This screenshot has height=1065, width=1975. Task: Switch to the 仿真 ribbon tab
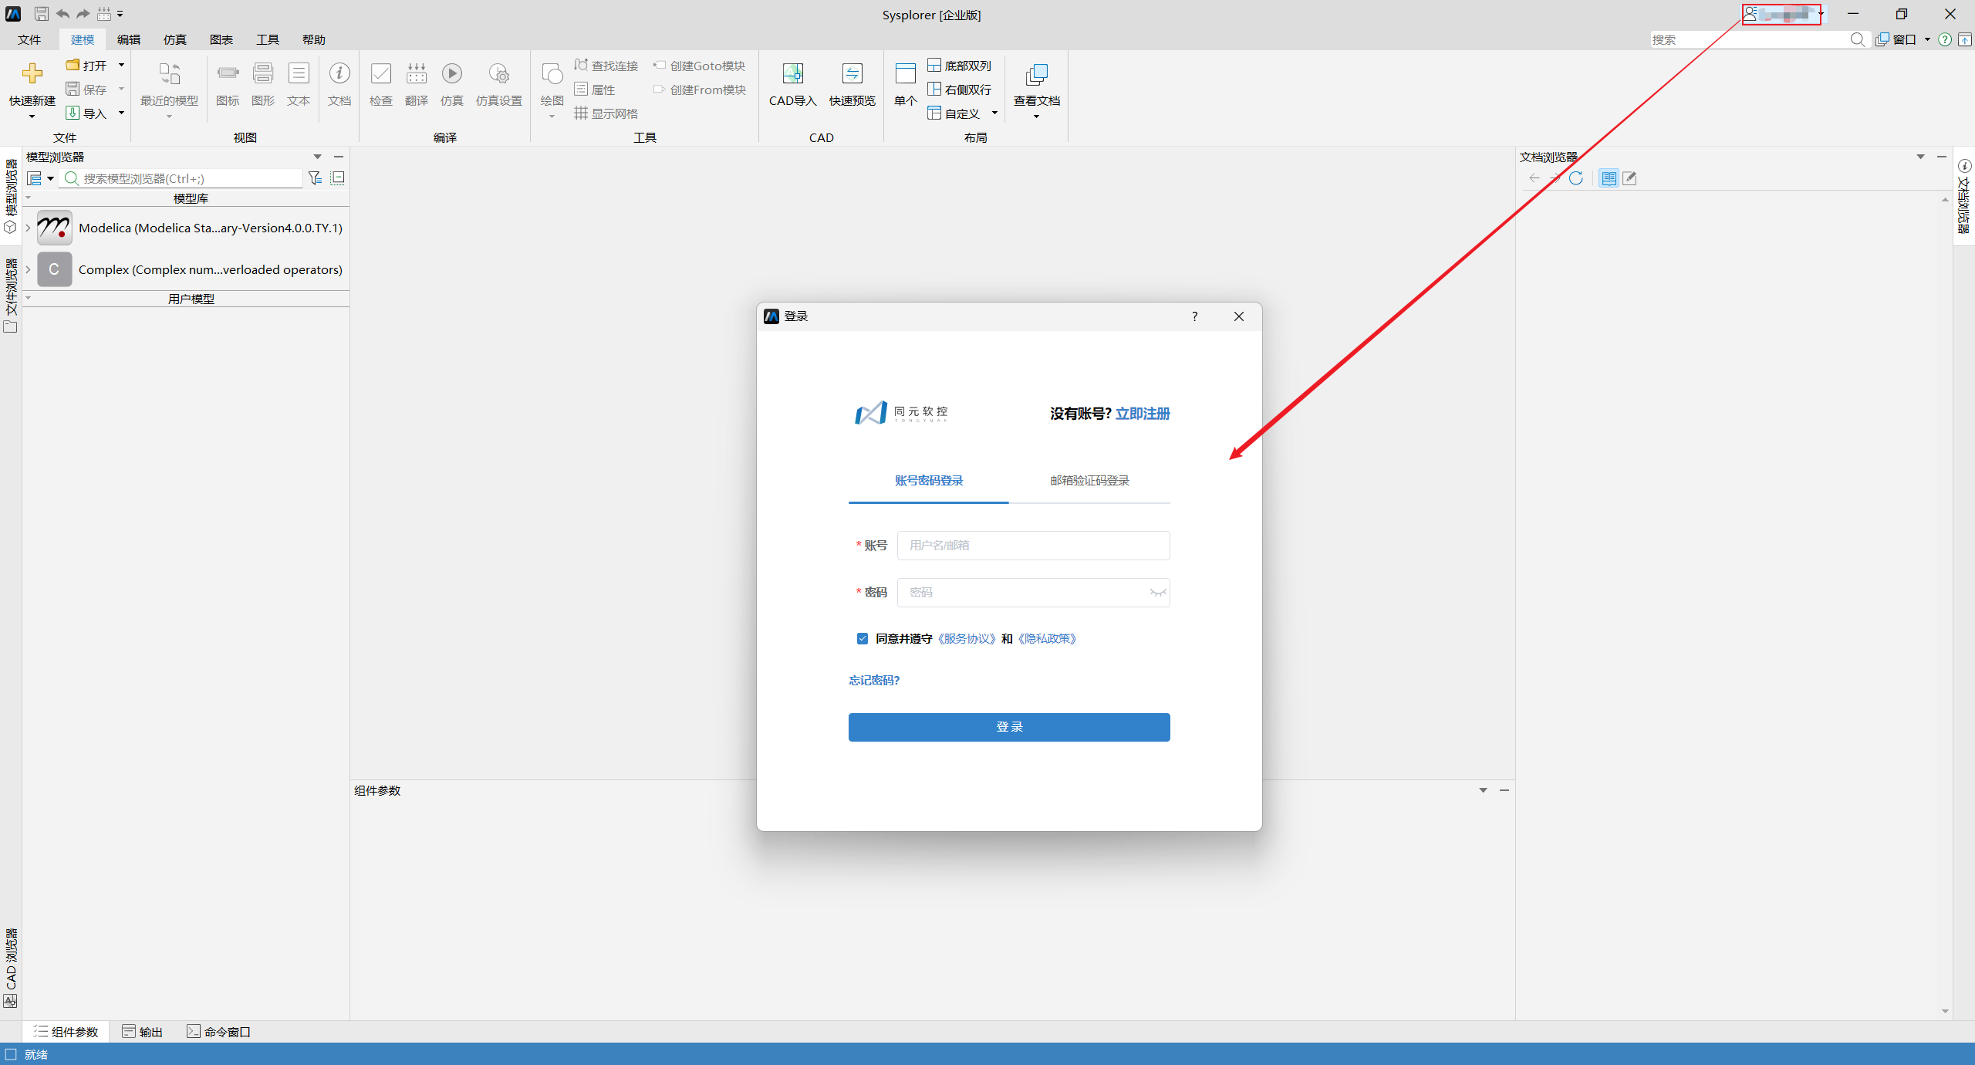[x=175, y=39]
